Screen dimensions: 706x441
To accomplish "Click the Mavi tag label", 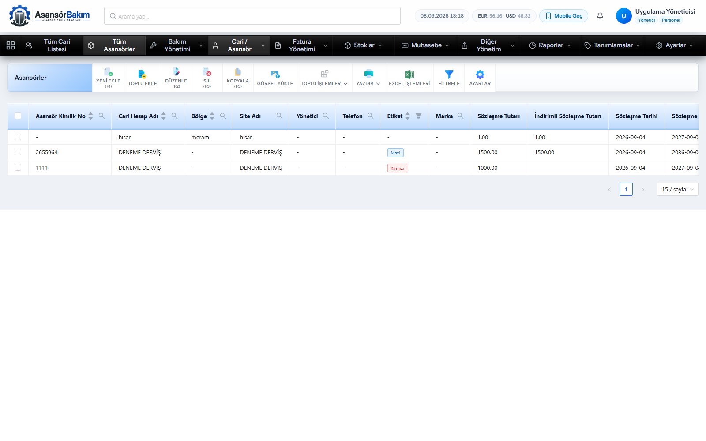I will click(x=395, y=153).
